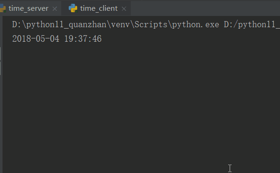Switch to the time_server tab
280x173 pixels.
click(x=29, y=8)
